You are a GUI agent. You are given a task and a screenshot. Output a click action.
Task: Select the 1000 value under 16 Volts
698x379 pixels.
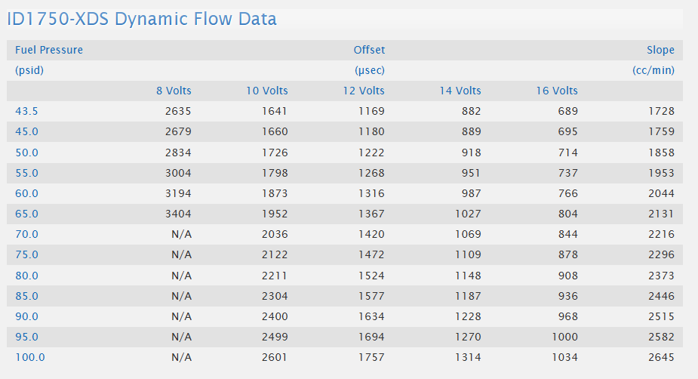[564, 337]
